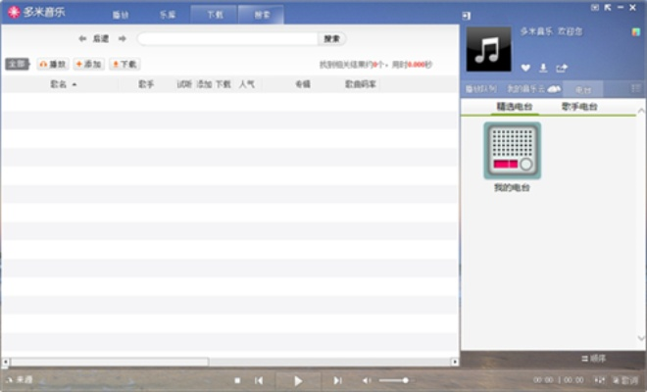Click the 添加 add button
647x392 pixels.
tap(89, 64)
